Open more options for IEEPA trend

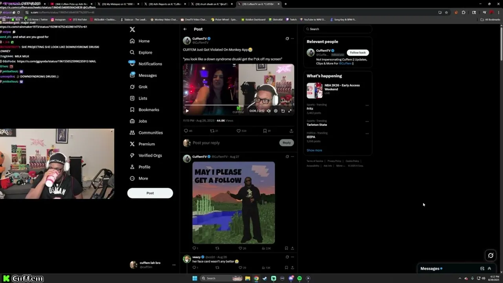(367, 134)
